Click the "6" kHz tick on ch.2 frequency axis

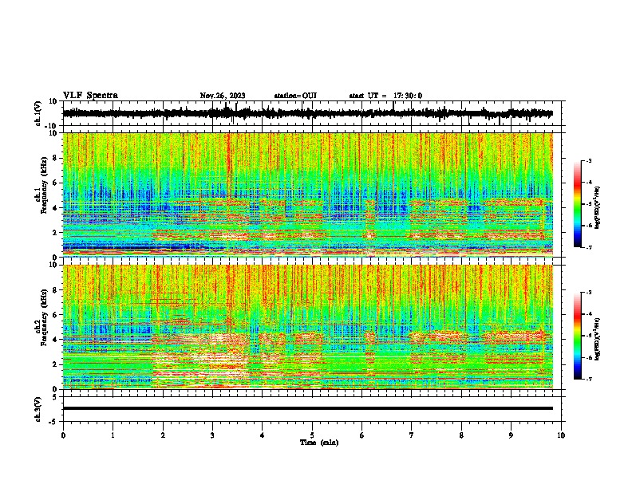(56, 315)
